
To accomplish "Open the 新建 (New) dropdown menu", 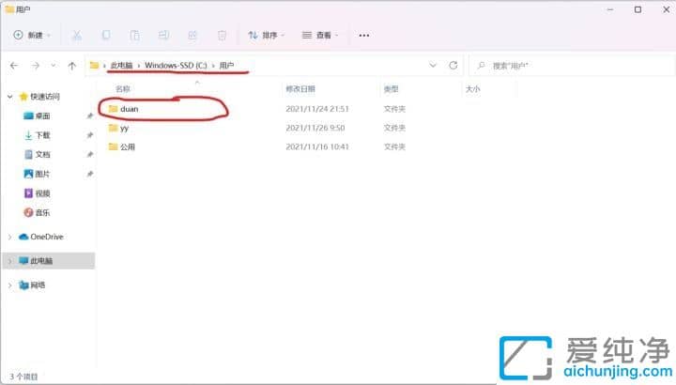I will click(x=34, y=35).
